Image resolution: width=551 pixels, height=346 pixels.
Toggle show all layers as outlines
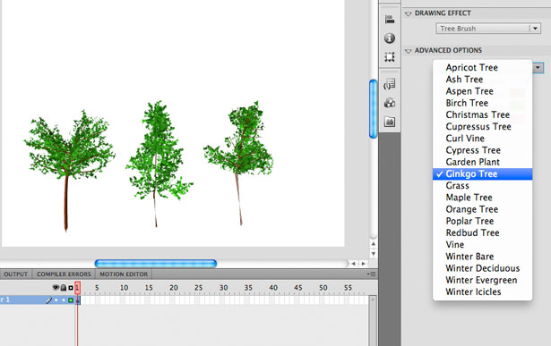pyautogui.click(x=71, y=288)
